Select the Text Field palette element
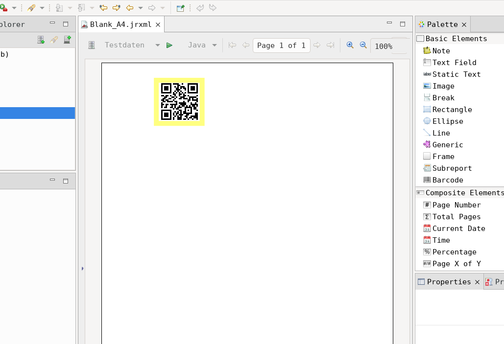The width and height of the screenshot is (504, 344). pos(454,63)
